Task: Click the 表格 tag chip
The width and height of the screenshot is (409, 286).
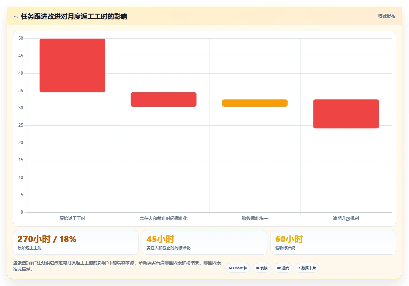Action: click(262, 268)
